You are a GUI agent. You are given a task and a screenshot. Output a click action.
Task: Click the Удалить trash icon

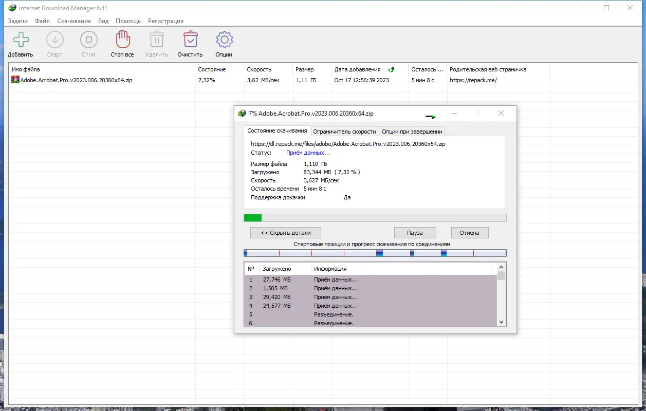tap(156, 40)
